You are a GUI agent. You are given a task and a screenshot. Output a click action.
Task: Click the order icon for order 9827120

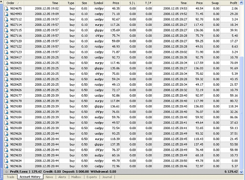[6, 41]
